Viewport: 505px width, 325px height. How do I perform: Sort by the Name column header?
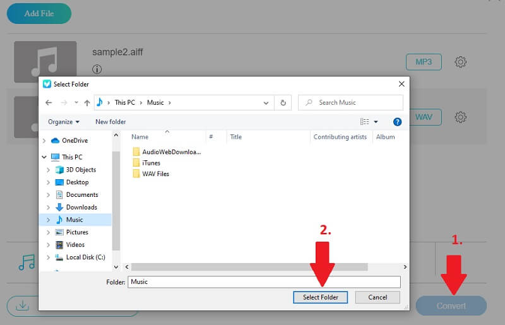[x=140, y=137]
